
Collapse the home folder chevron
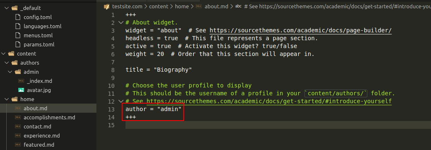click(7, 99)
